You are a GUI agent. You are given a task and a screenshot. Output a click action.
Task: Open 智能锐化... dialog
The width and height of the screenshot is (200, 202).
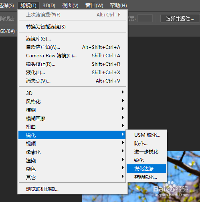146,177
